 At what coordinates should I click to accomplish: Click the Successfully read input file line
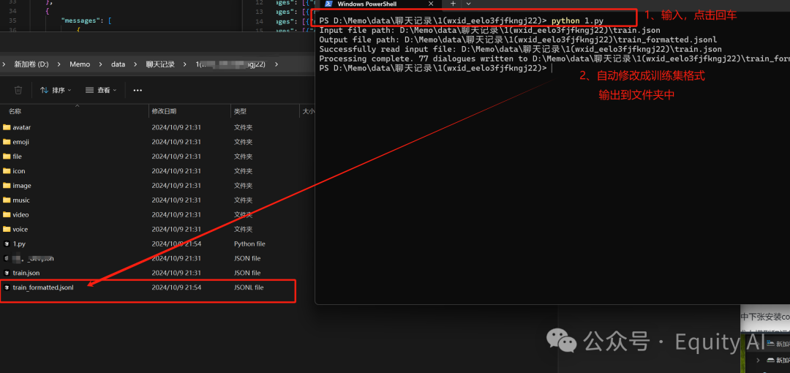(x=521, y=50)
